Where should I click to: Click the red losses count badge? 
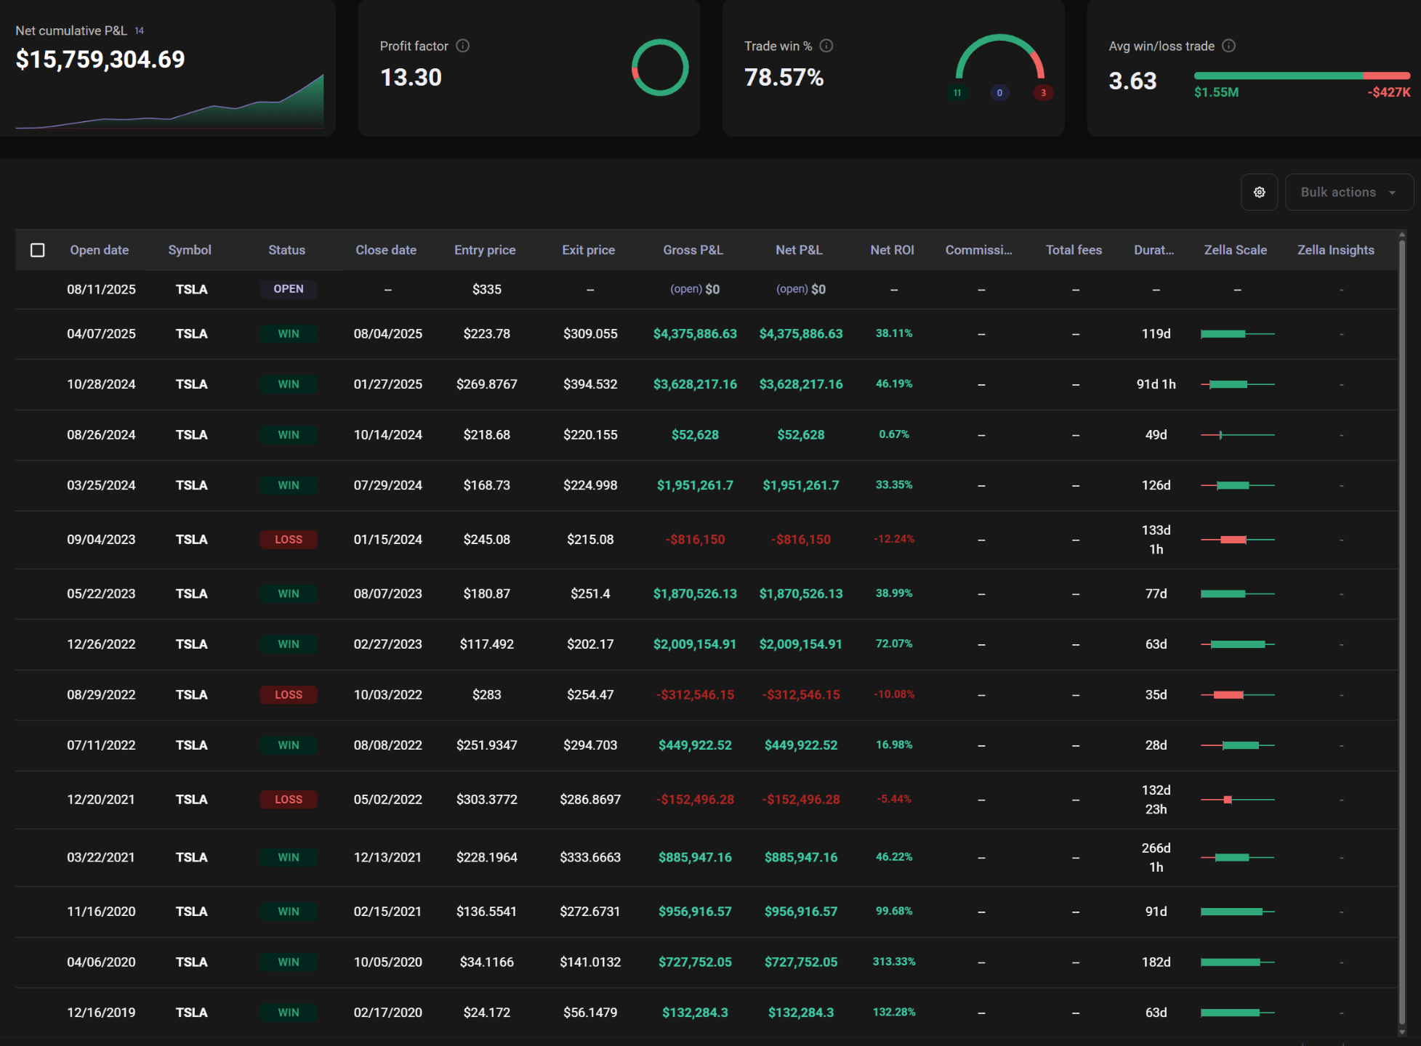tap(1043, 93)
